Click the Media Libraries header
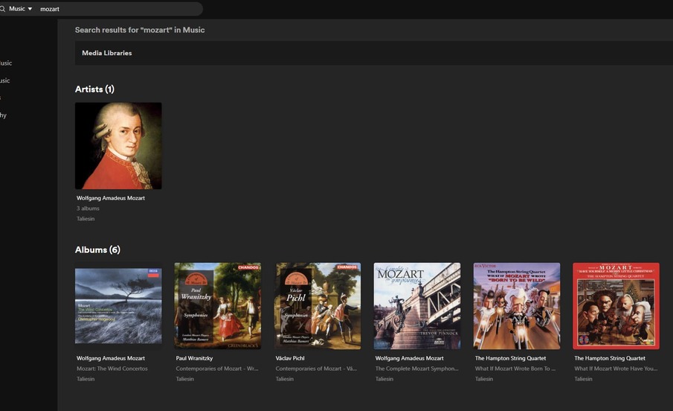Image resolution: width=673 pixels, height=411 pixels. coord(107,53)
